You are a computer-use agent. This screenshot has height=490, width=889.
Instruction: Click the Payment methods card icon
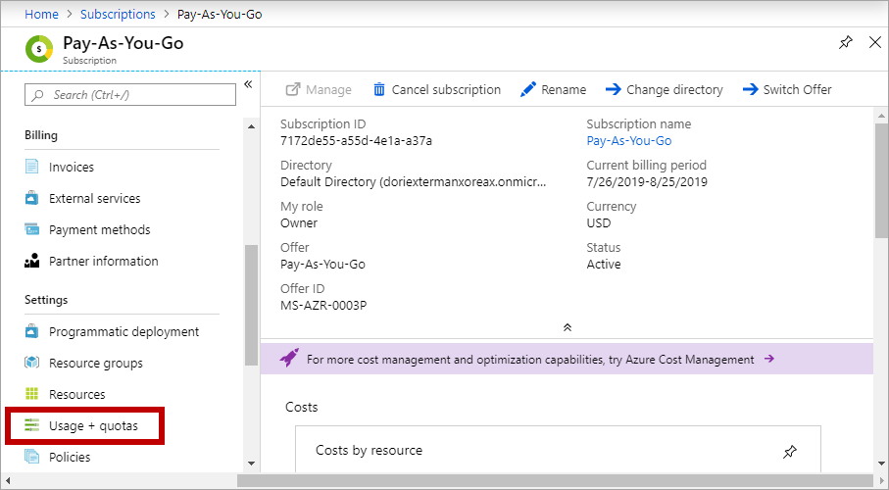tap(31, 229)
